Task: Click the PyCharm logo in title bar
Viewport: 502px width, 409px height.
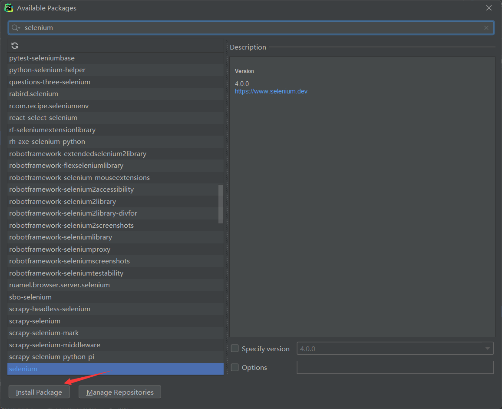Action: click(9, 8)
